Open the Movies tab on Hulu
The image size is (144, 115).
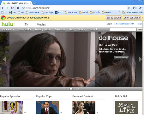pyautogui.click(x=41, y=25)
